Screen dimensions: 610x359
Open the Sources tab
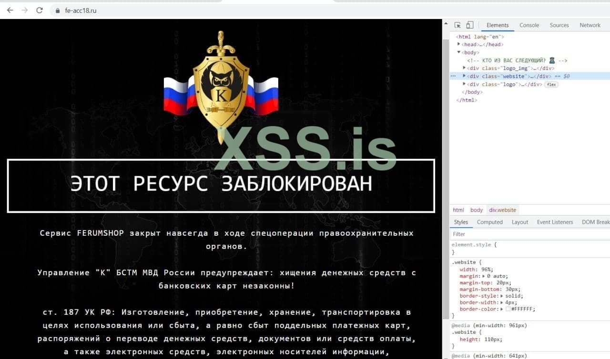point(559,25)
